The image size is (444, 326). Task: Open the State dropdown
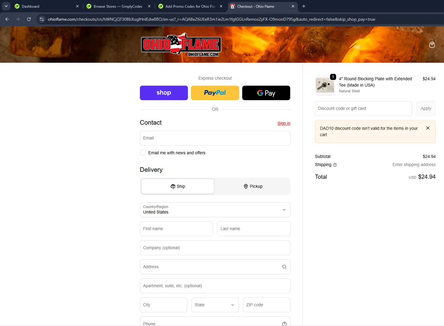click(215, 305)
